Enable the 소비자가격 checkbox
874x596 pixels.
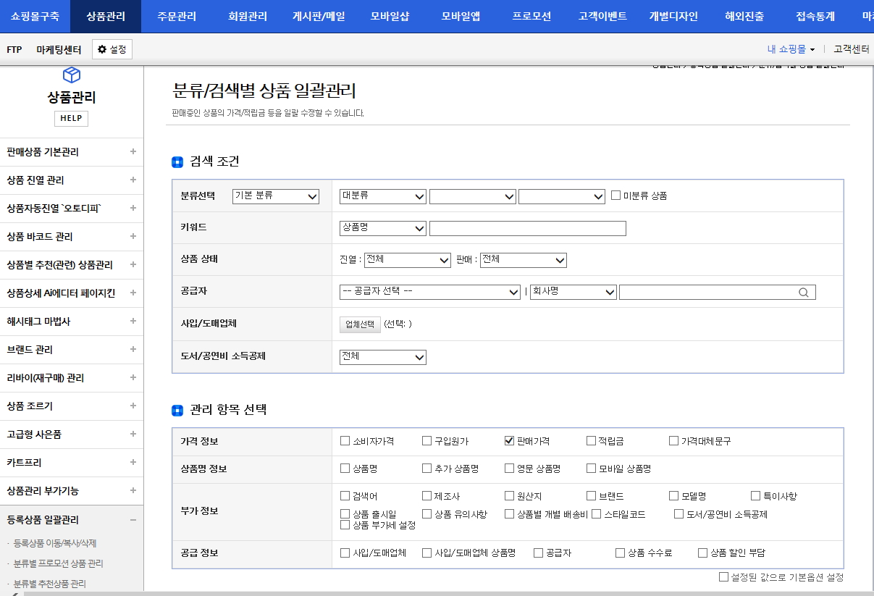[345, 440]
